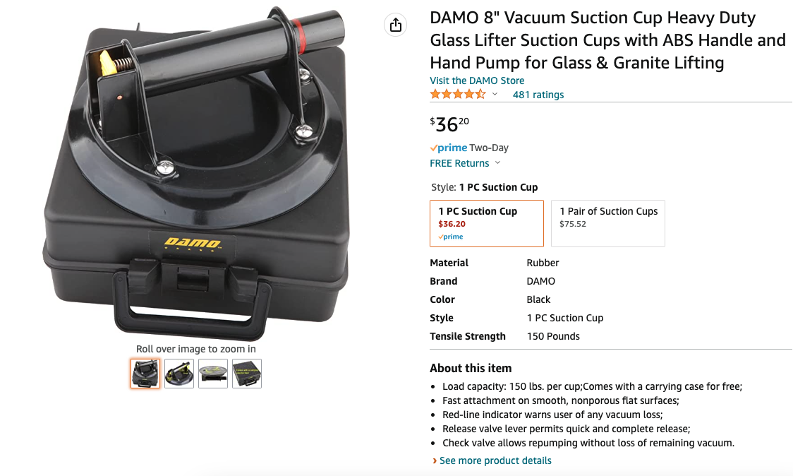The image size is (793, 476).
Task: Click the product title heading
Action: tap(607, 40)
